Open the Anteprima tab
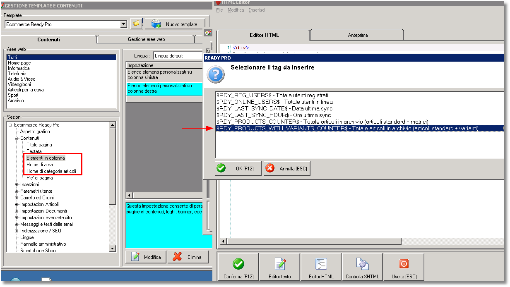 coord(358,35)
